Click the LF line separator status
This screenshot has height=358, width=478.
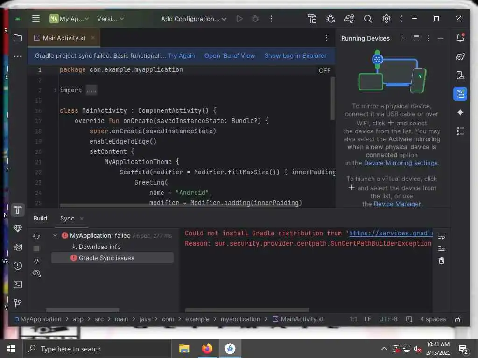click(x=368, y=319)
